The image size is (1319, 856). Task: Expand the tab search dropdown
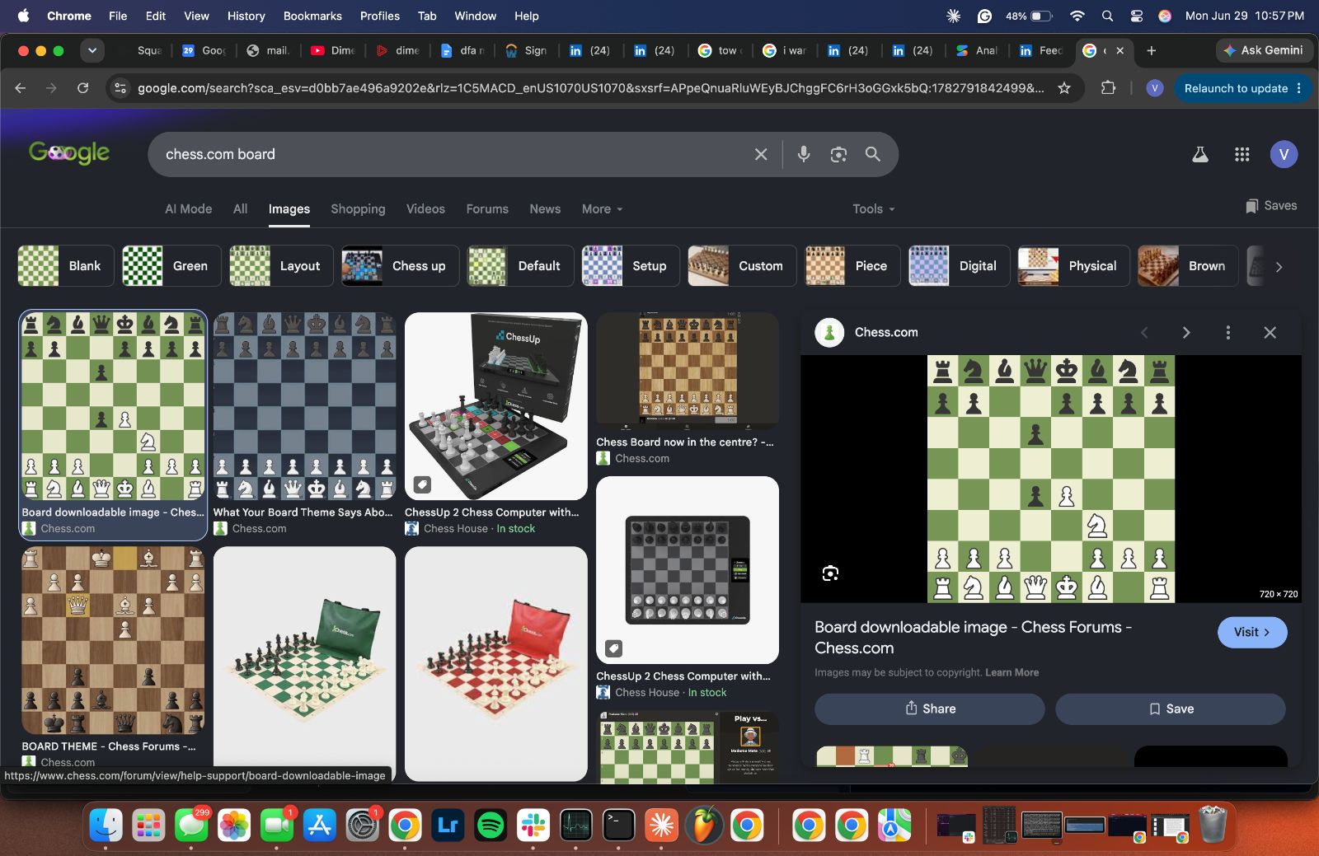(92, 50)
